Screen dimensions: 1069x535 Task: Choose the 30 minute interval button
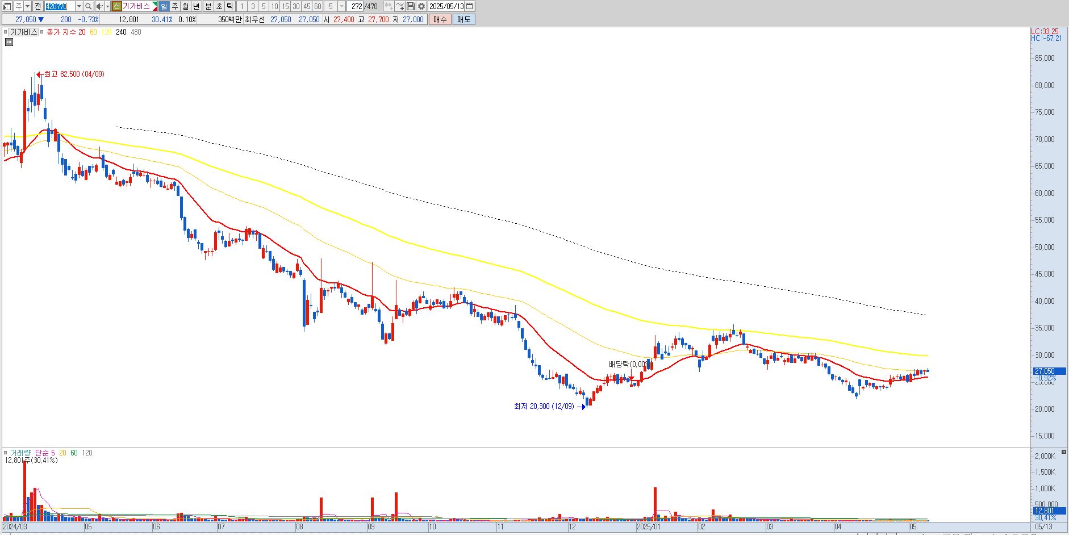[296, 6]
